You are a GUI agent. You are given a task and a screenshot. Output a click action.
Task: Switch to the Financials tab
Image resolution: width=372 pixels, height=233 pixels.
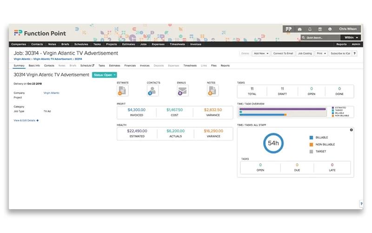coord(130,66)
